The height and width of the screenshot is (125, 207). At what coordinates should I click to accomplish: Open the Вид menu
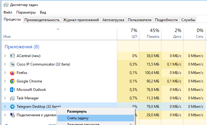click(43, 12)
